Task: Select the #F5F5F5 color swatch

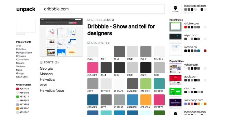Action: 159,52
